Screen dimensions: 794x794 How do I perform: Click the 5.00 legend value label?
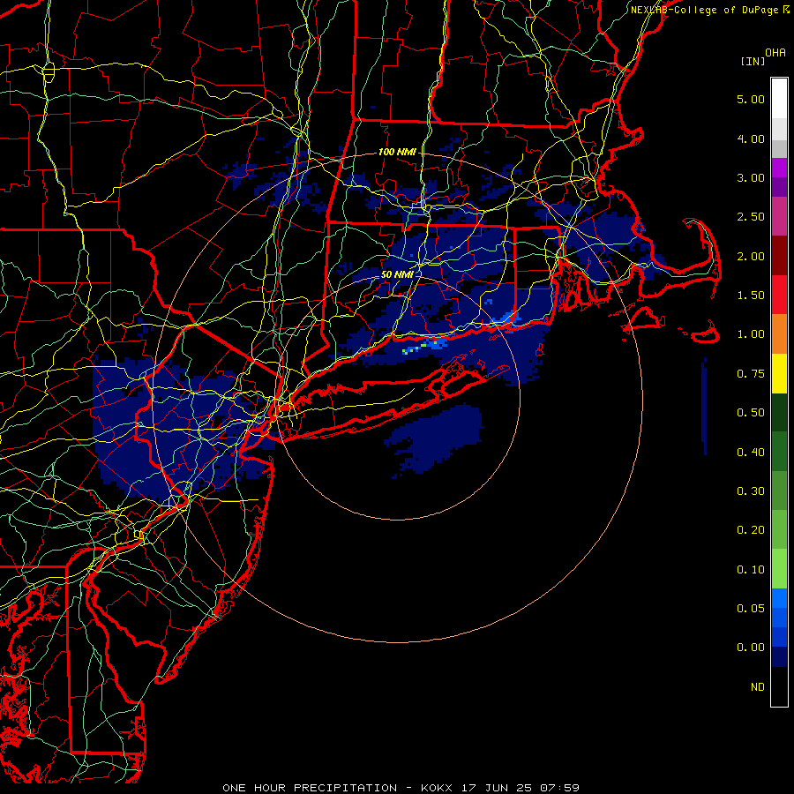[x=751, y=99]
